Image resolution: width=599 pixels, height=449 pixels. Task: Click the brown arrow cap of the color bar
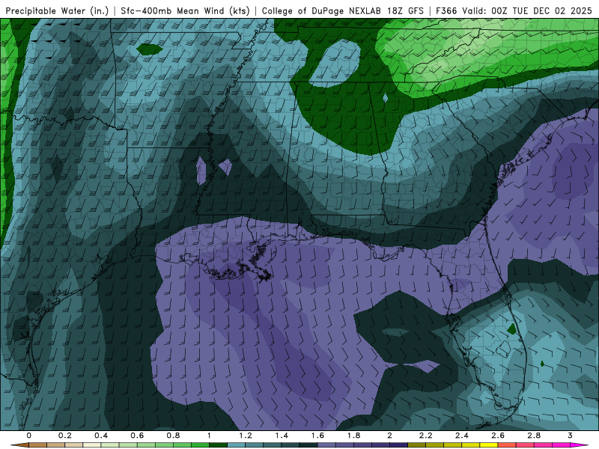pos(21,445)
